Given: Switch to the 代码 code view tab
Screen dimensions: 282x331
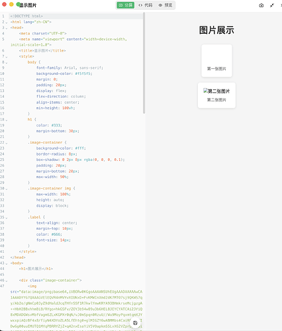Looking at the screenshot, I should click(x=146, y=5).
